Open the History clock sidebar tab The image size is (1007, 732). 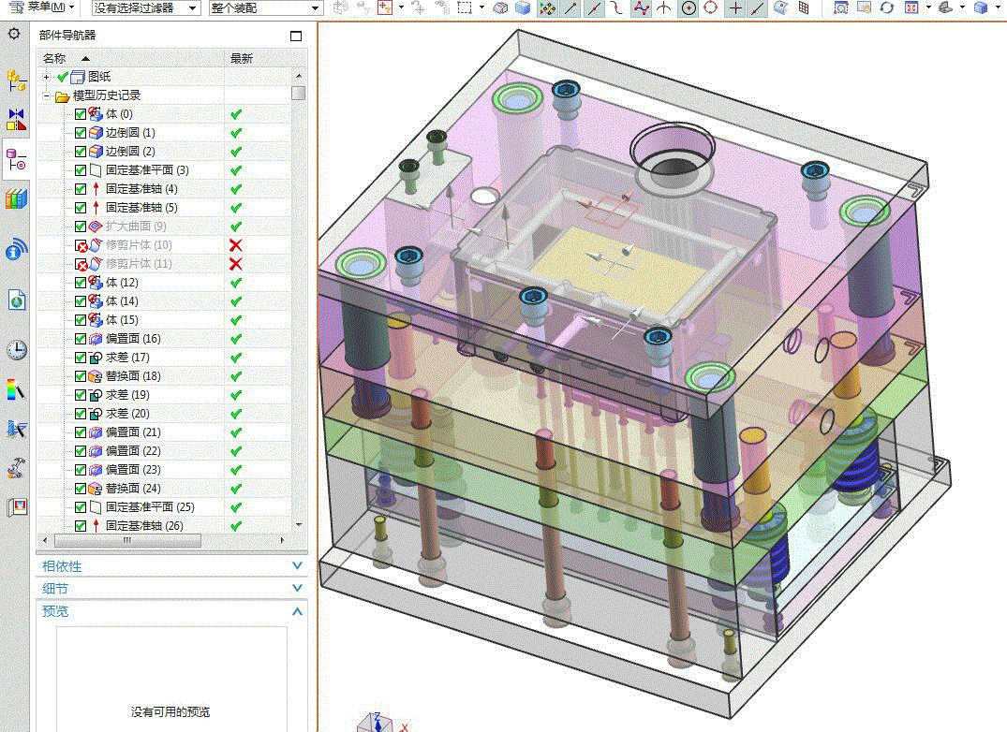(17, 350)
